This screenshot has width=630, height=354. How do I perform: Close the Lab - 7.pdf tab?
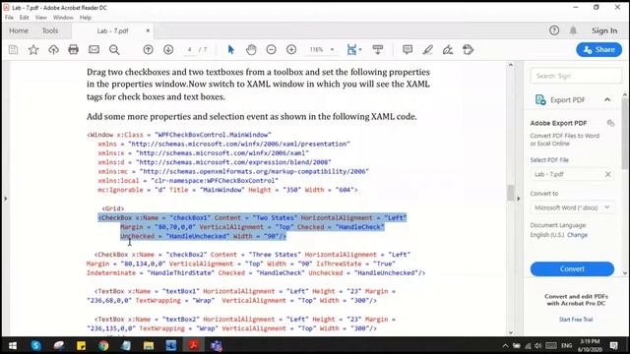(148, 30)
